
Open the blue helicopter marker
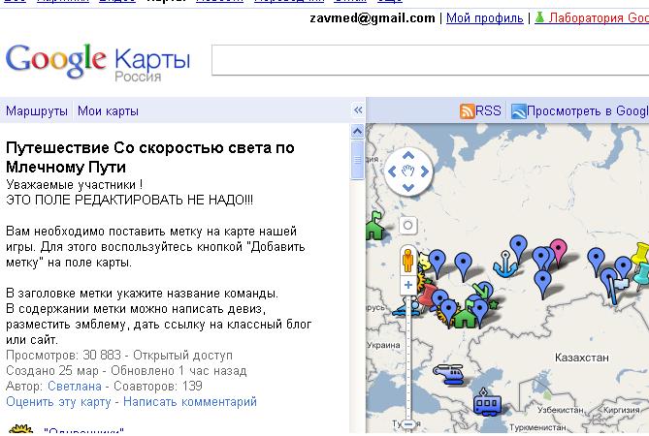pos(449,374)
